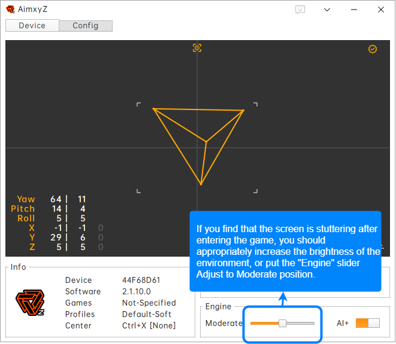Click the orange checkmark status icon
Image resolution: width=396 pixels, height=344 pixels.
pyautogui.click(x=373, y=49)
